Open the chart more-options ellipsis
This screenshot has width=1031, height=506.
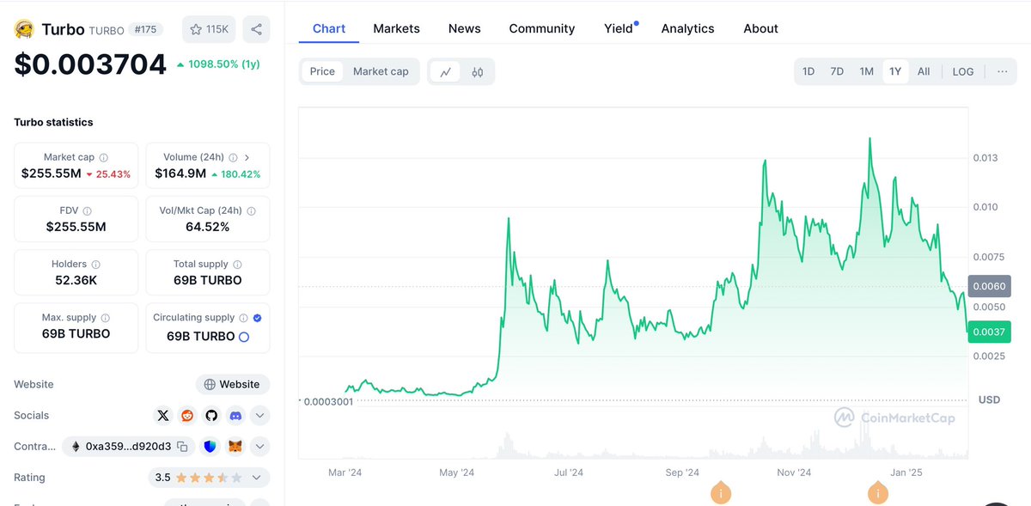coord(1002,71)
